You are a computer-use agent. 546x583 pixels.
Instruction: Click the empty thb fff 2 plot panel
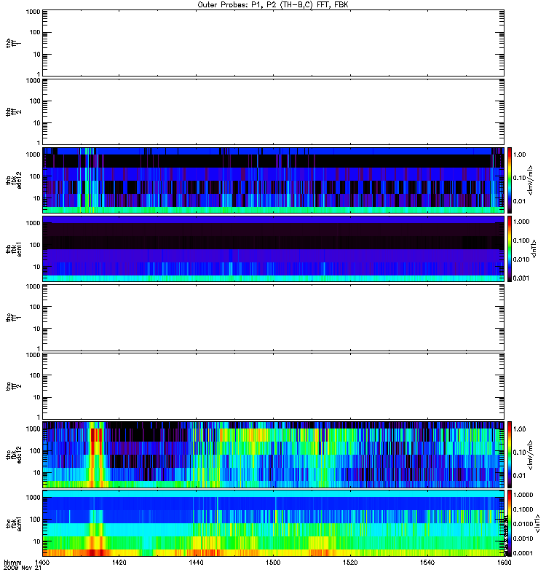coord(273,111)
